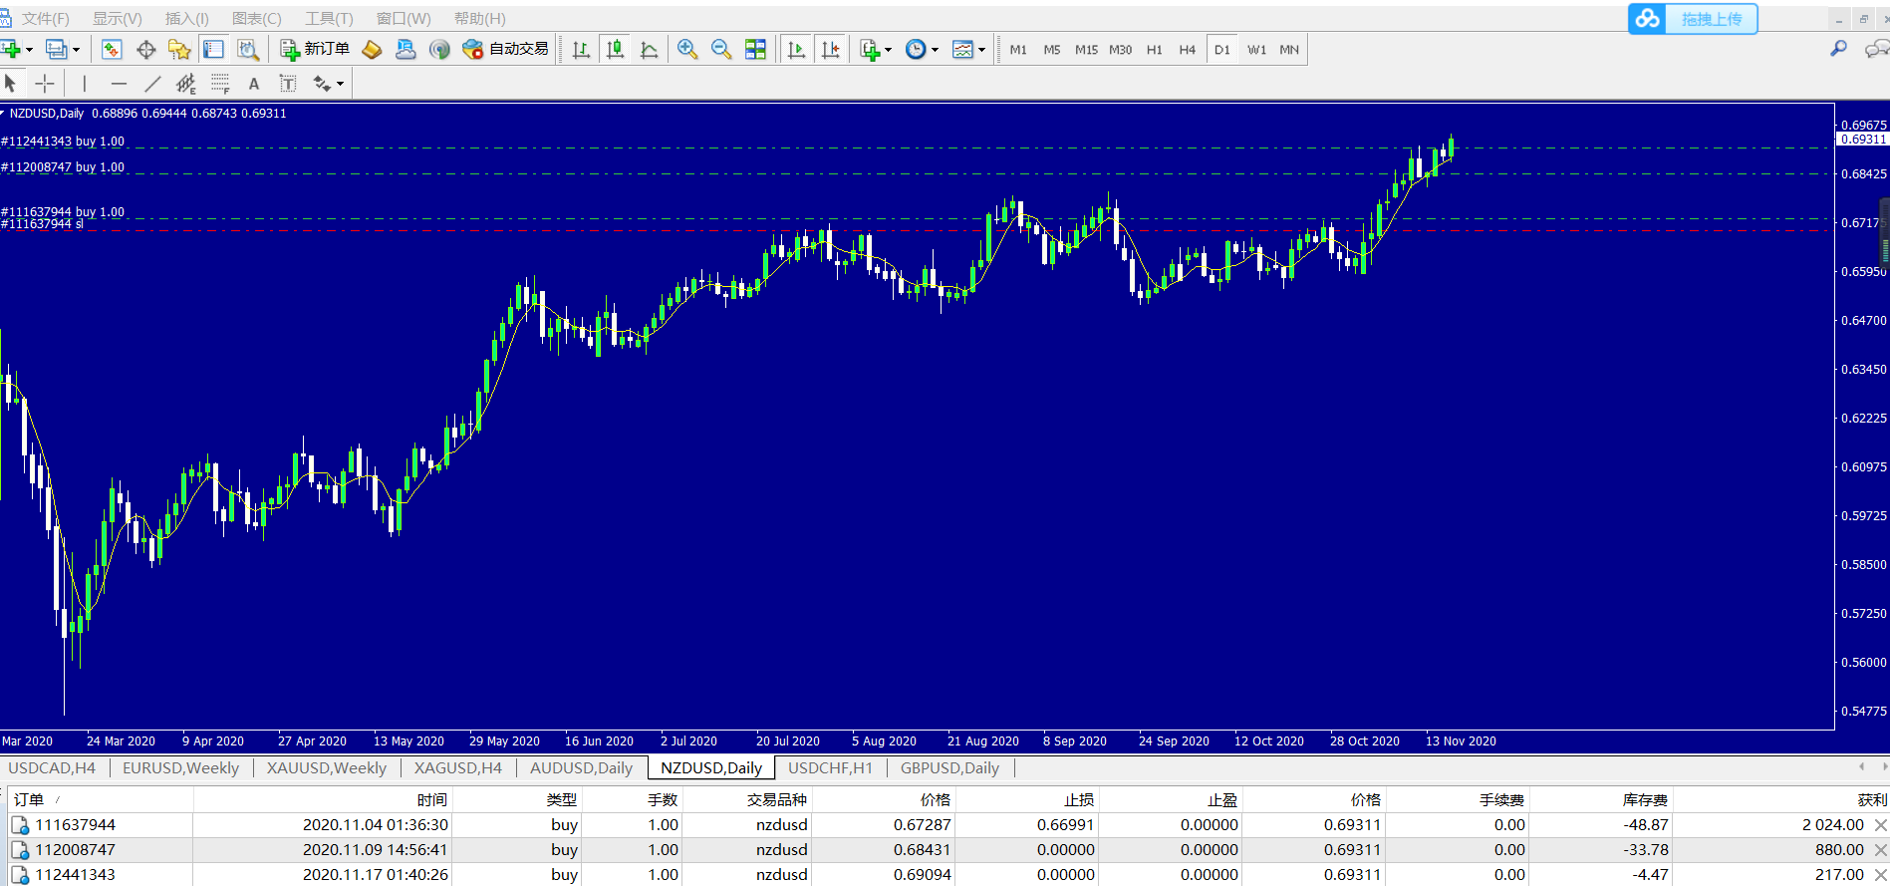This screenshot has width=1890, height=886.
Task: Click the tile windows icon
Action: click(x=755, y=49)
